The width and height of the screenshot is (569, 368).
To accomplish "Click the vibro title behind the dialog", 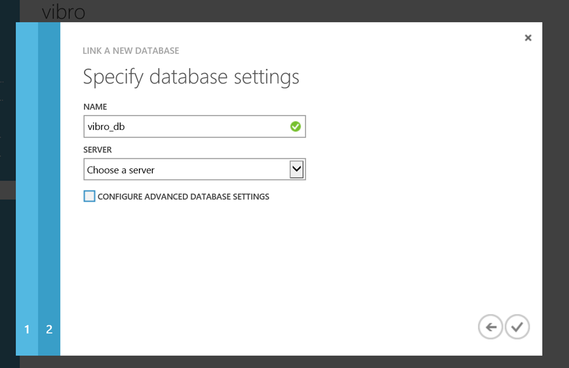I will pos(63,12).
